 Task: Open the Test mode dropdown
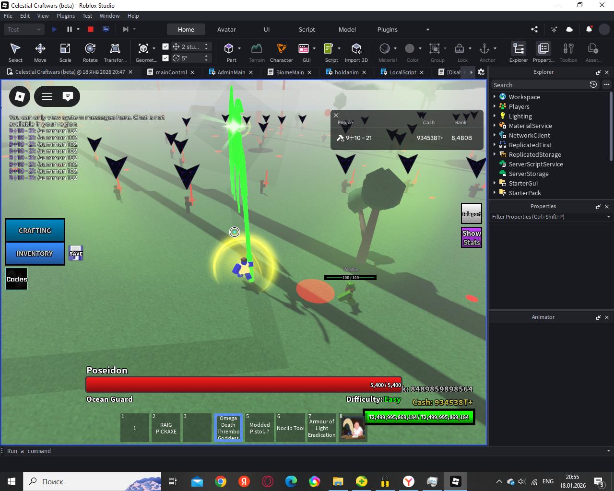click(x=25, y=29)
